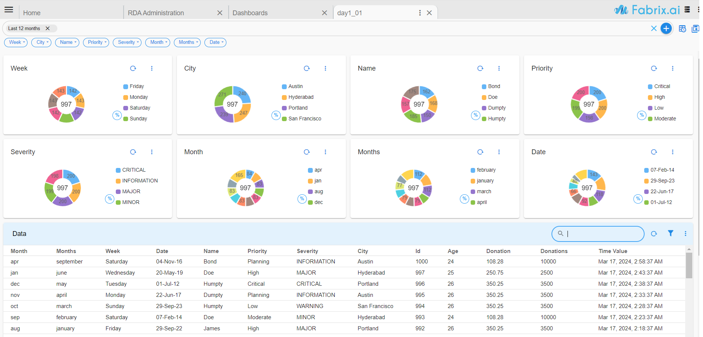Toggle percentage display on the Date chart
This screenshot has width=703, height=337.
tap(638, 199)
